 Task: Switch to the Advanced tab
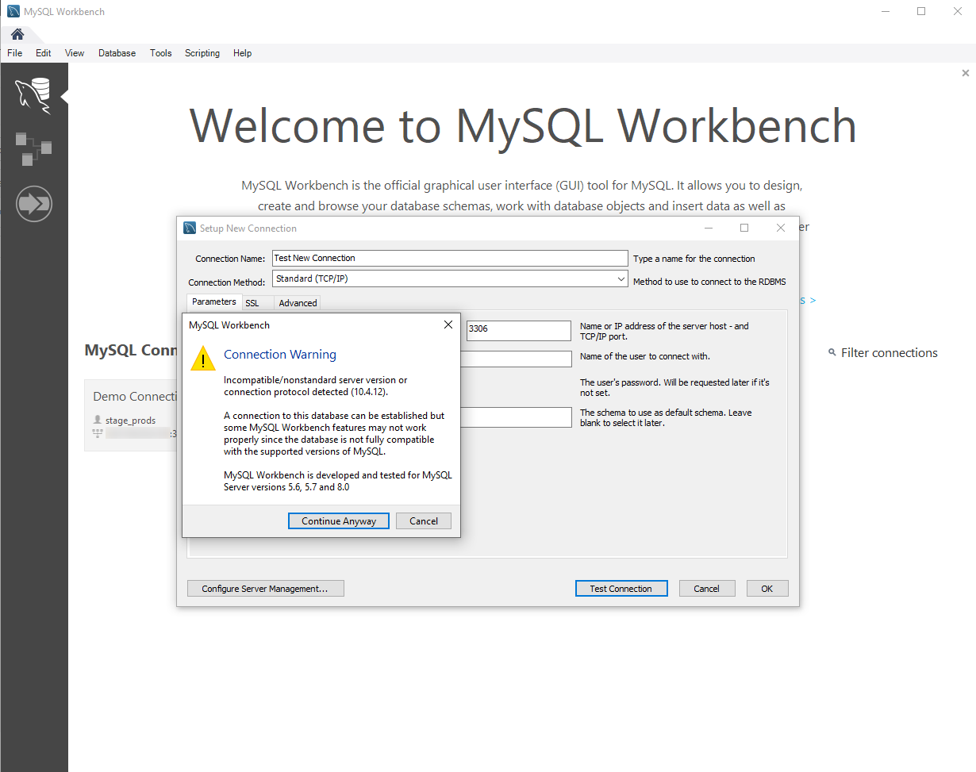(298, 303)
